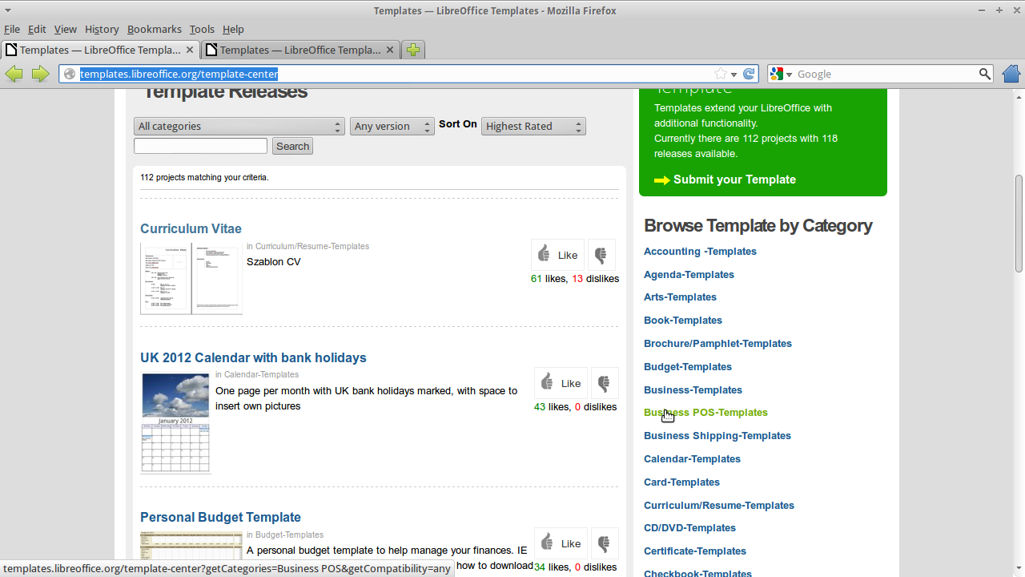This screenshot has height=577, width=1025.
Task: Dislike the Personal Budget Template
Action: tap(605, 543)
